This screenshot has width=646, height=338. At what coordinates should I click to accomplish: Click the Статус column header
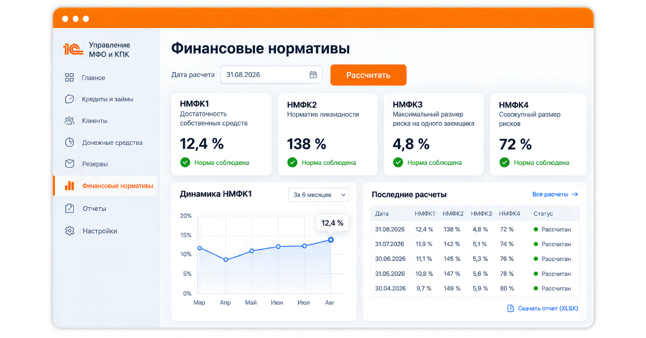point(543,214)
